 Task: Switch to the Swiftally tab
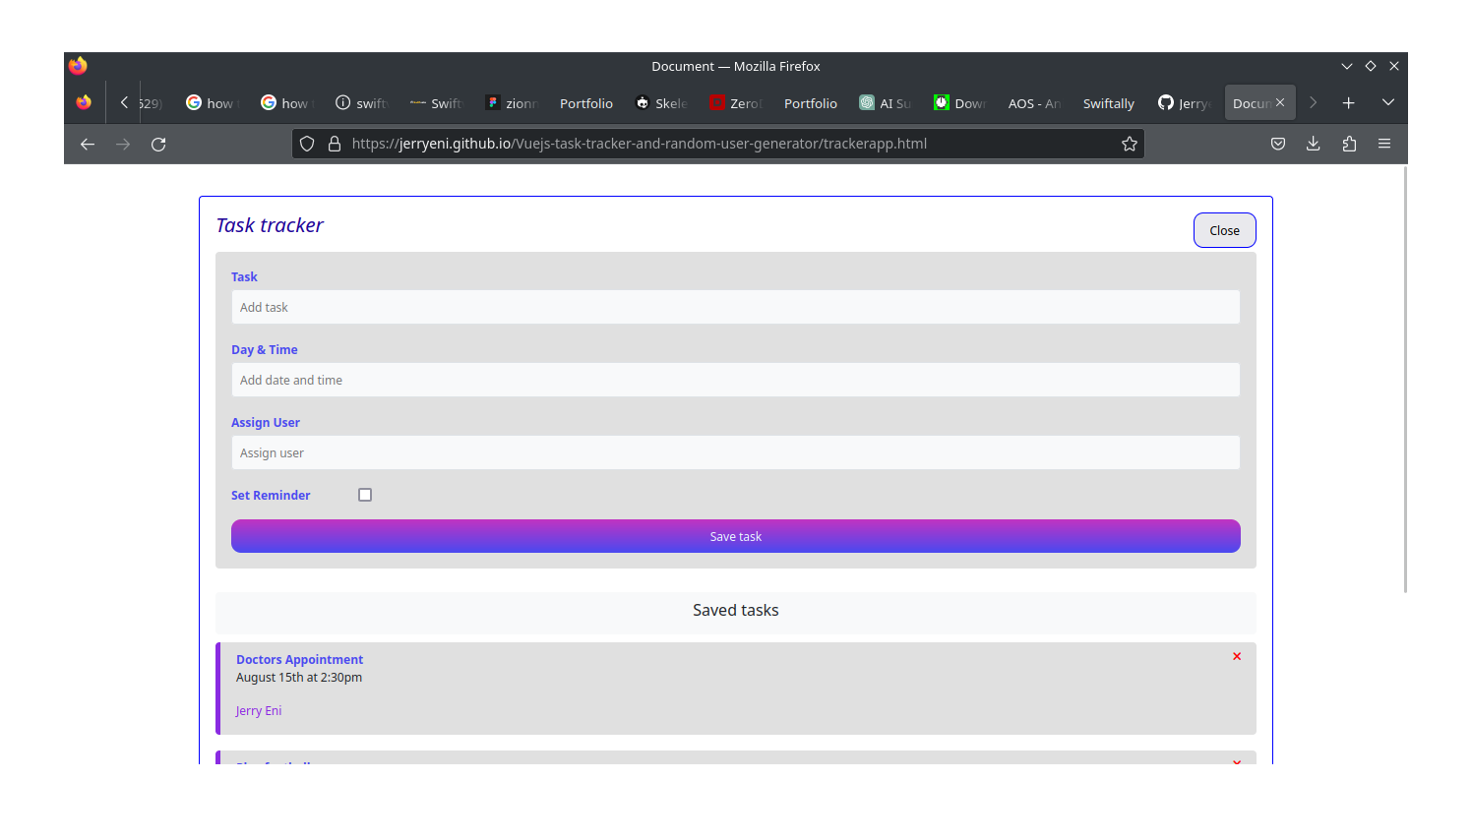(1108, 103)
